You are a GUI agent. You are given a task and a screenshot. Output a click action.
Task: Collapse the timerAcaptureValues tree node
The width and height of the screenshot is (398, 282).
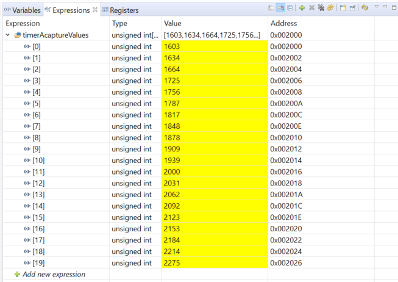coord(8,35)
